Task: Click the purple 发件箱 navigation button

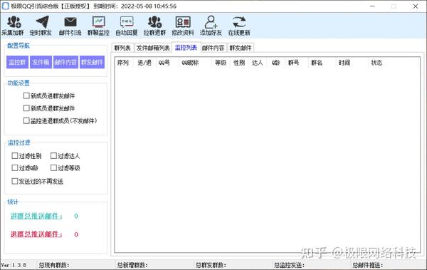Action: (41, 62)
